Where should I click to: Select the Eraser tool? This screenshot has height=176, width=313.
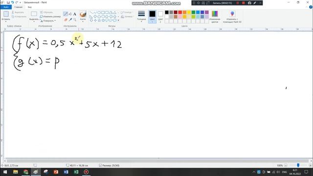(66, 20)
